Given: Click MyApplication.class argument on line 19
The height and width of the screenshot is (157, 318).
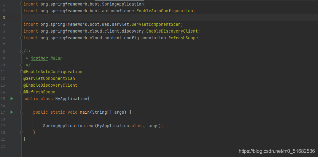Looking at the screenshot, I should [120, 126].
